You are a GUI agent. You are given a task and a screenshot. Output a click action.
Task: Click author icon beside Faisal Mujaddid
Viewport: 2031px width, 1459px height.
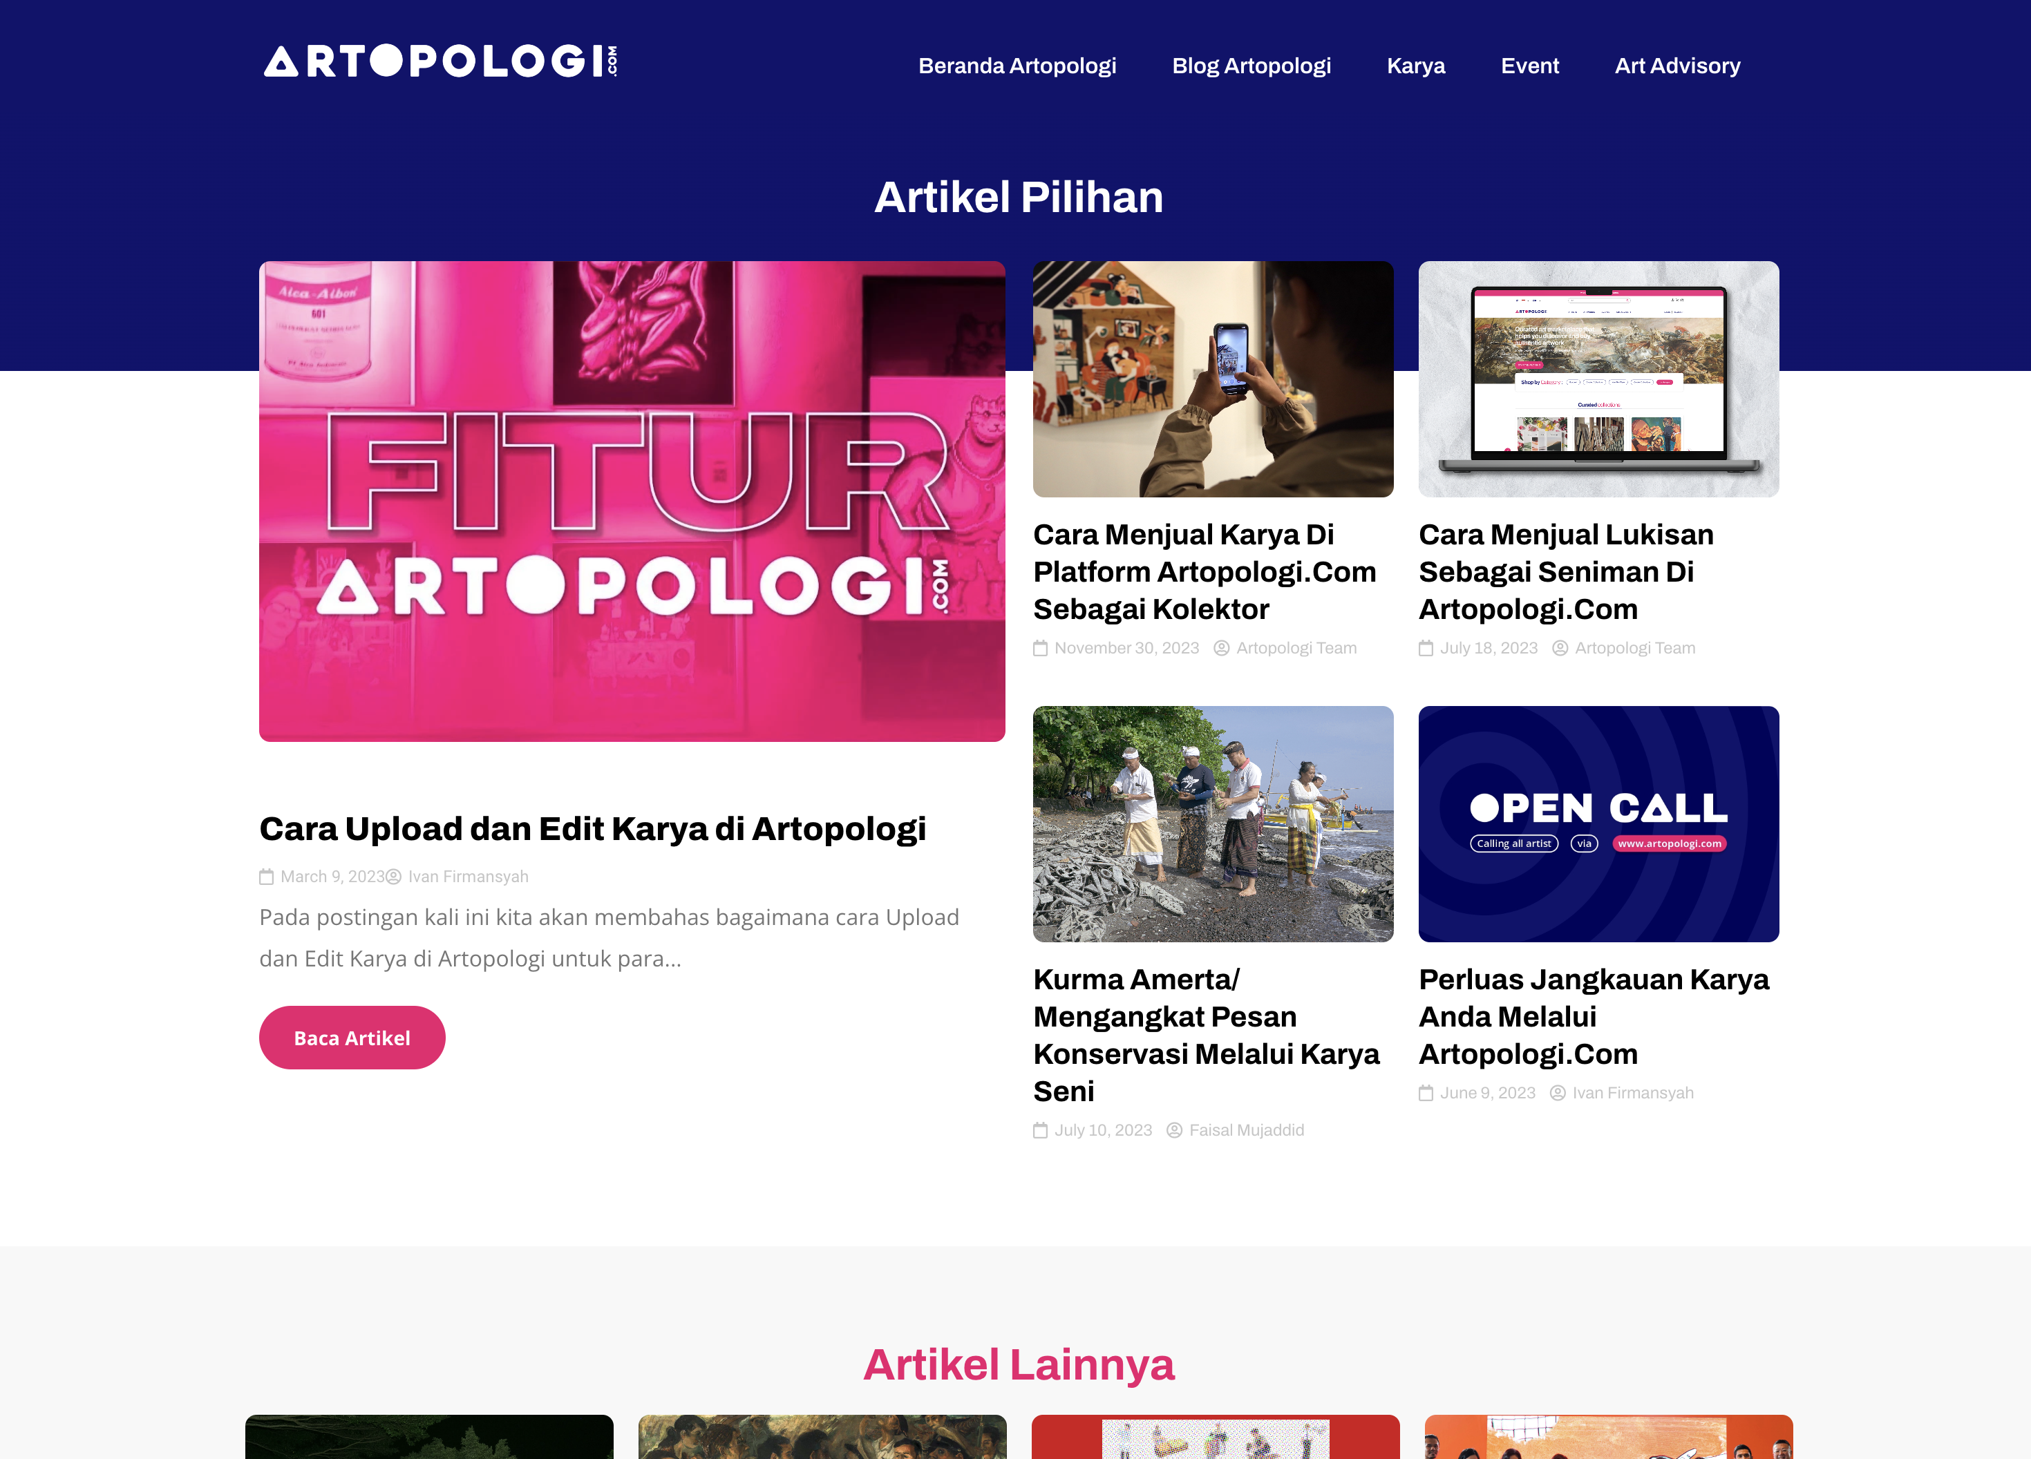1174,1130
